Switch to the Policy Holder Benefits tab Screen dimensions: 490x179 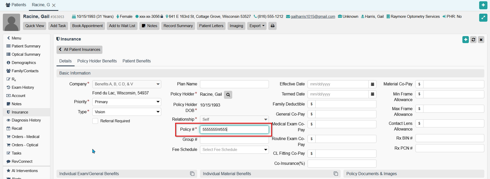point(97,61)
